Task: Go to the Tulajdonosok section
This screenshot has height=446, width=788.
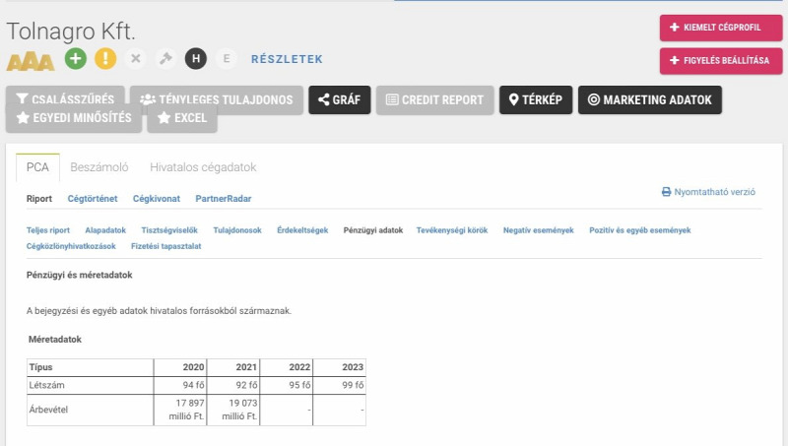Action: 237,230
